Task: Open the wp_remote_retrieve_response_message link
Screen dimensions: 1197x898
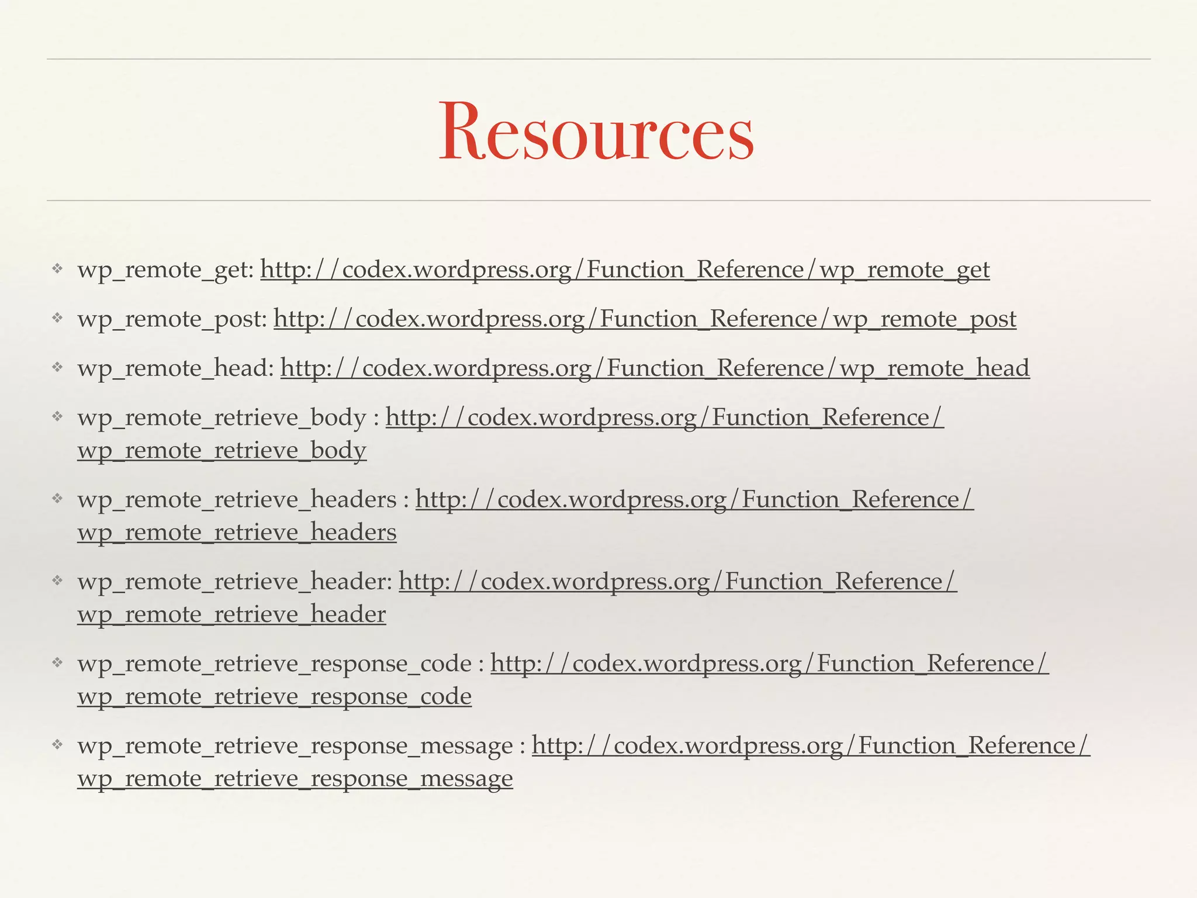Action: (x=811, y=746)
